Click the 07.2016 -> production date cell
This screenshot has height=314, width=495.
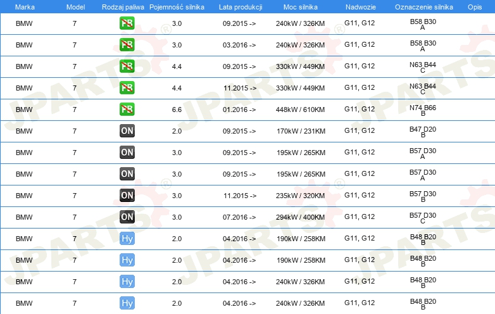tap(239, 217)
